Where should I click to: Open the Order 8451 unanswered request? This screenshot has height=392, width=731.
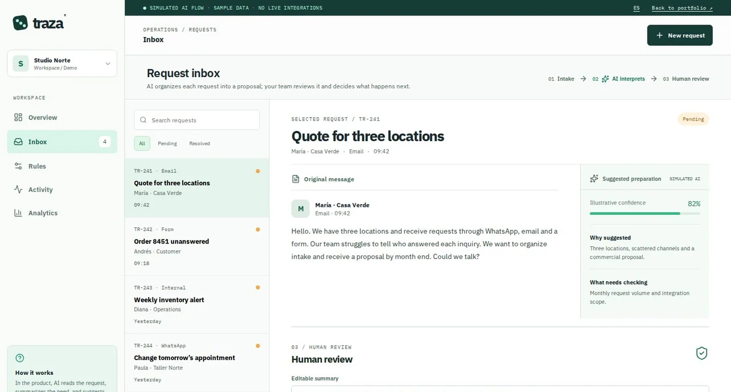point(197,246)
